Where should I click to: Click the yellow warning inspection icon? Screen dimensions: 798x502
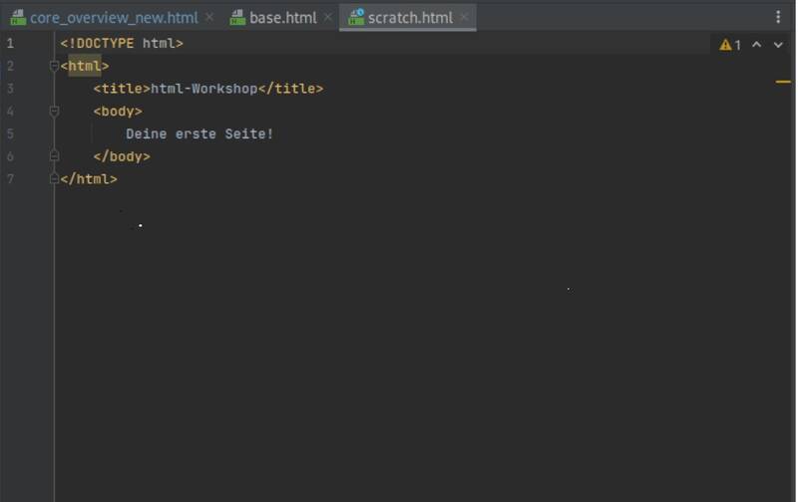coord(725,45)
